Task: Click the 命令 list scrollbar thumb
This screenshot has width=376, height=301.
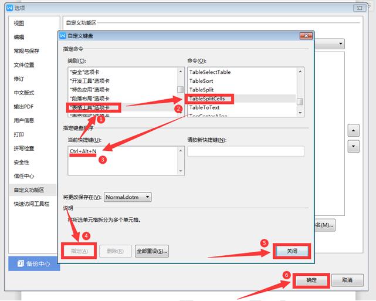Action: coord(300,102)
